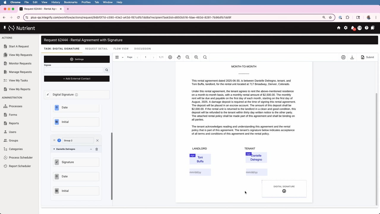
Task: Open the help question mark icon
Action: click(x=366, y=28)
